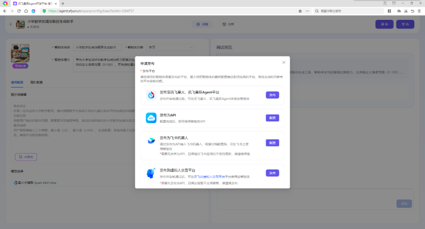
Task: Go to browser home page icon
Action: point(26,11)
